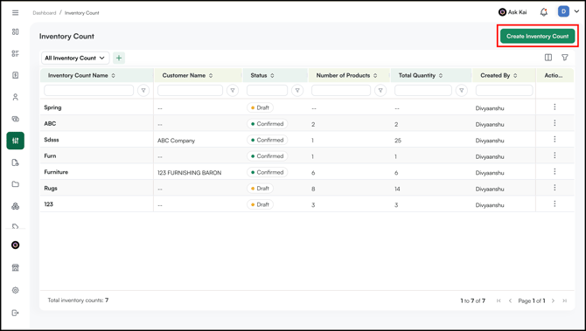This screenshot has width=586, height=331.
Task: Open the Rugs inventory count
Action: [51, 188]
